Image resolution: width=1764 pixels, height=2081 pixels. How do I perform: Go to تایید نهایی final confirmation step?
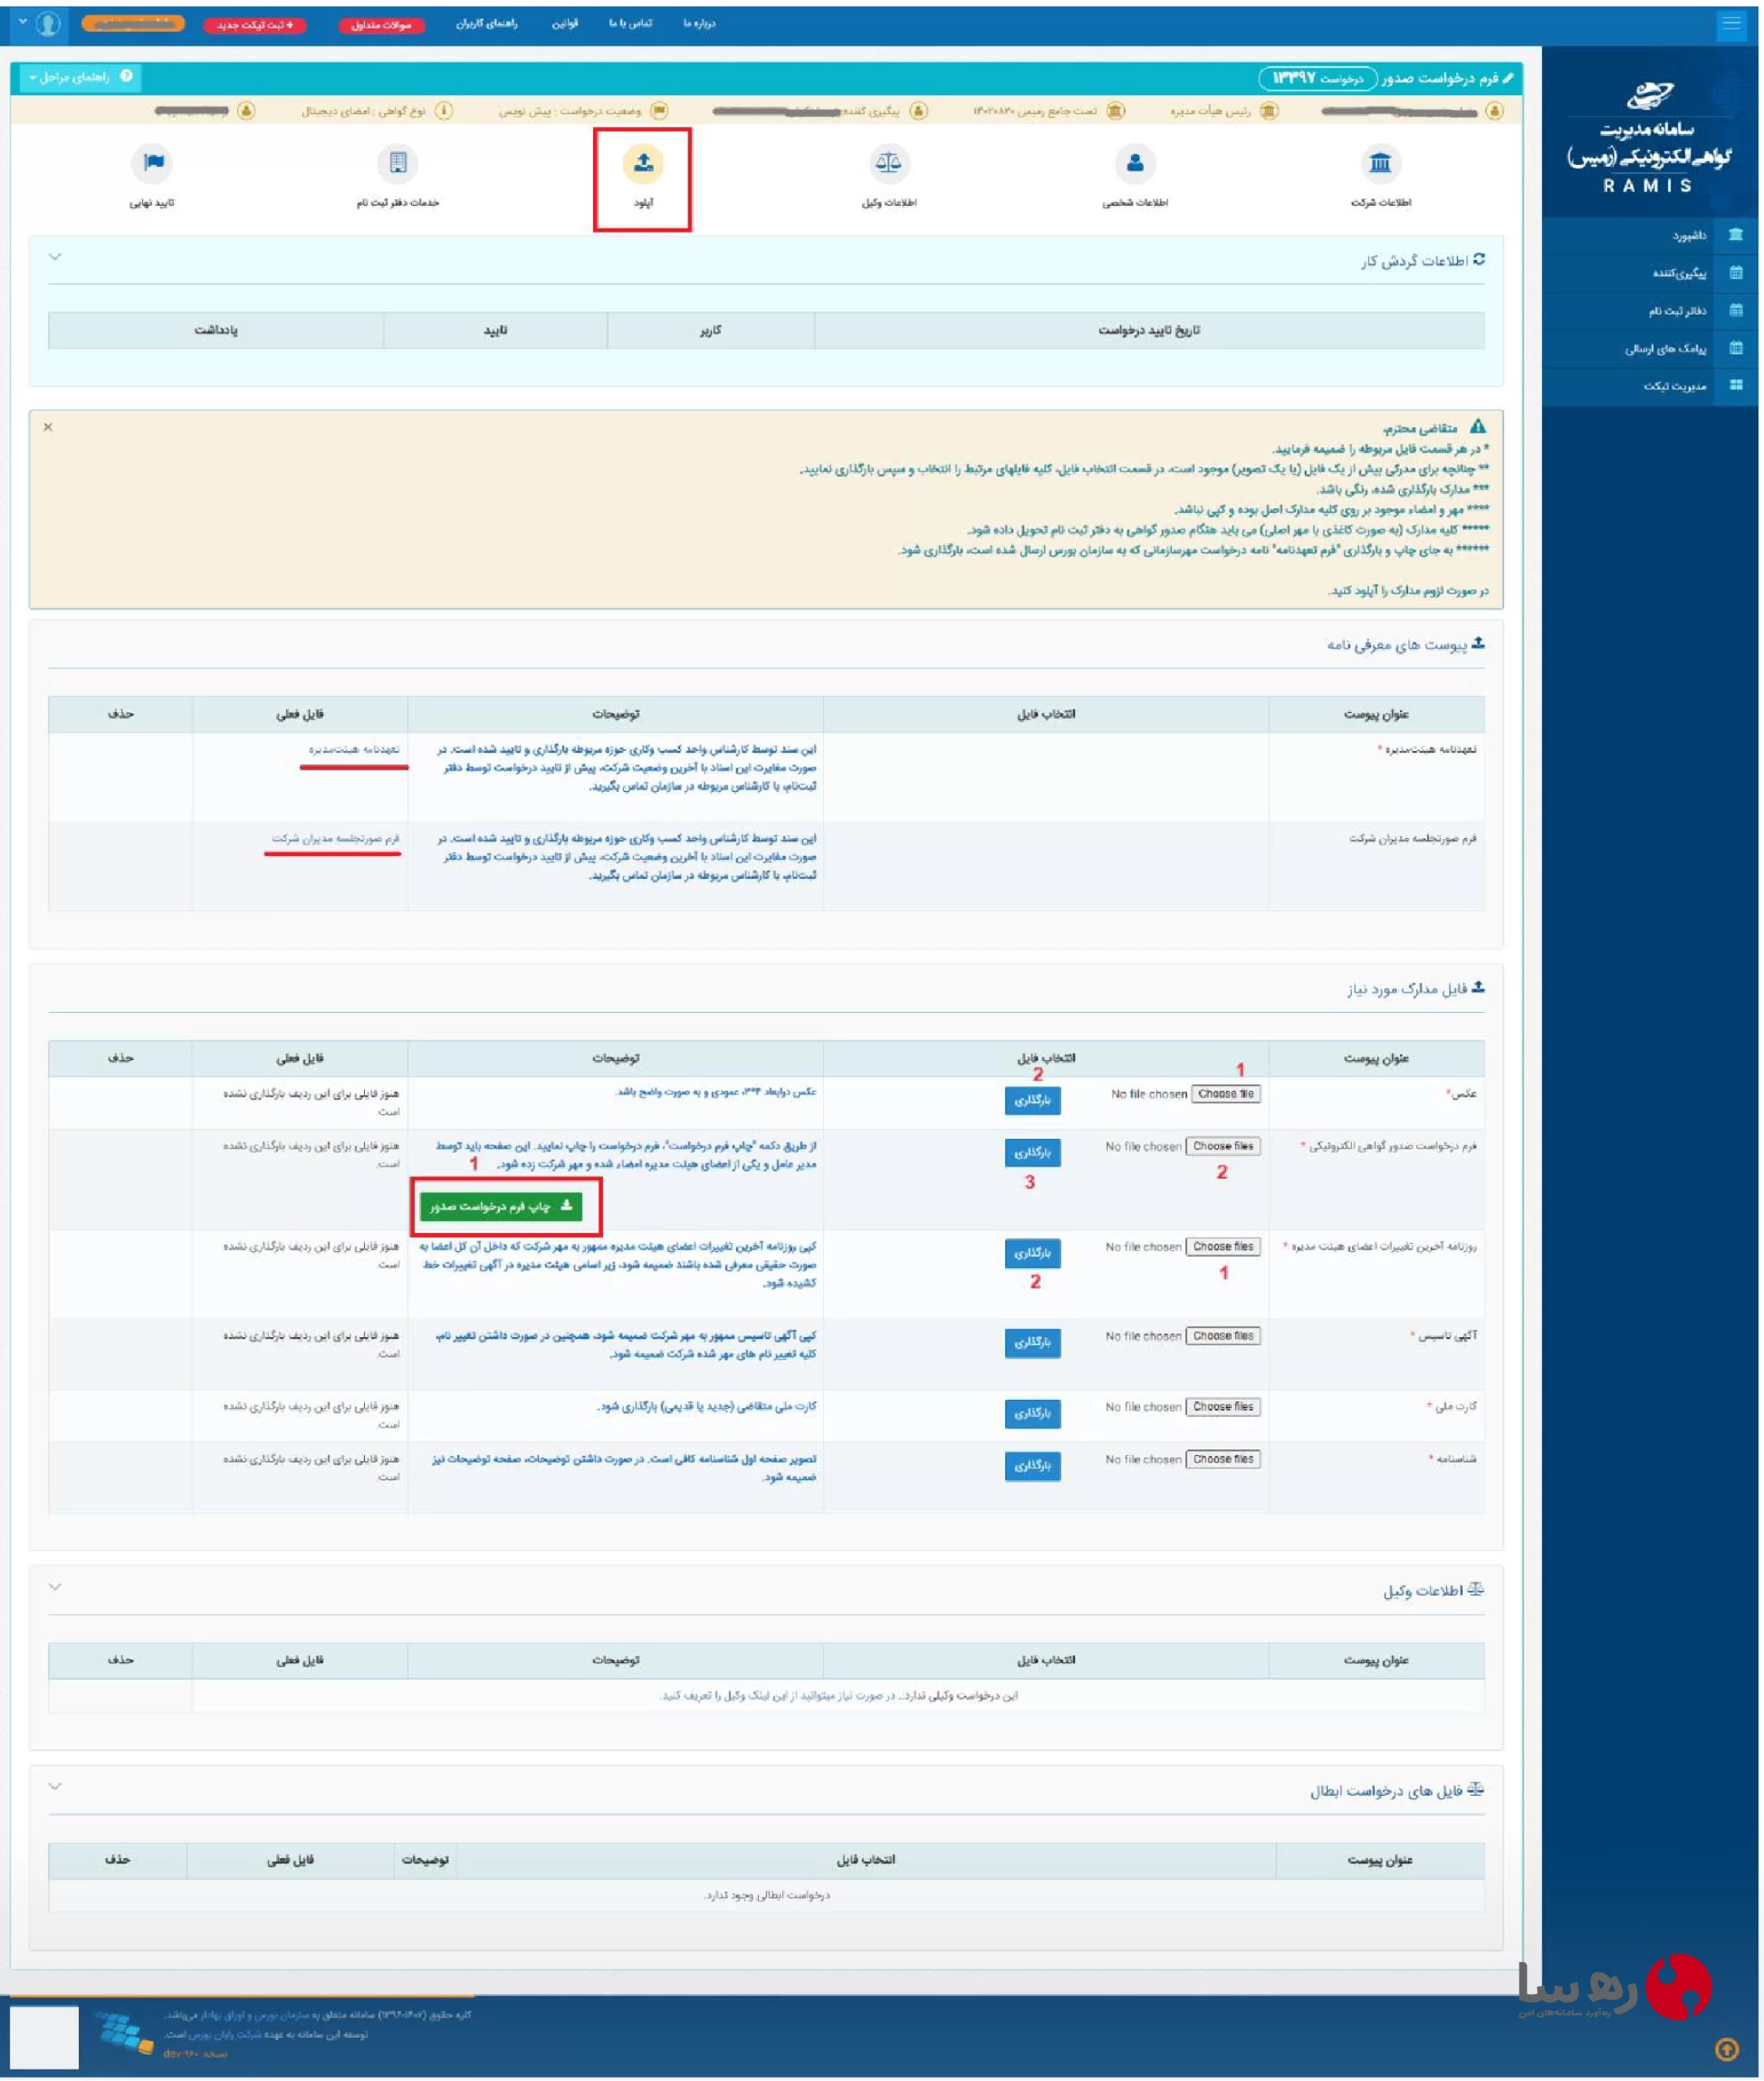tap(152, 163)
